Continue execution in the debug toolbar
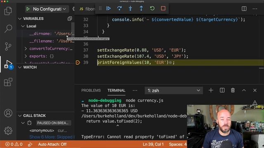 [108, 8]
